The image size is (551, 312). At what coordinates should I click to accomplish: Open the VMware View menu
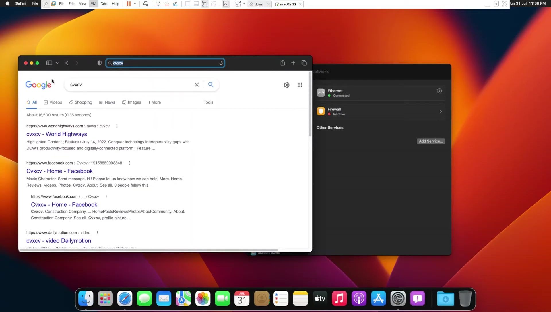coord(83,4)
